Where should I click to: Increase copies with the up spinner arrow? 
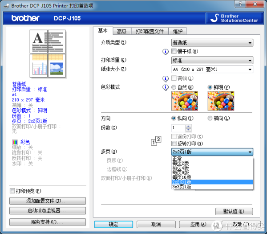188,126
